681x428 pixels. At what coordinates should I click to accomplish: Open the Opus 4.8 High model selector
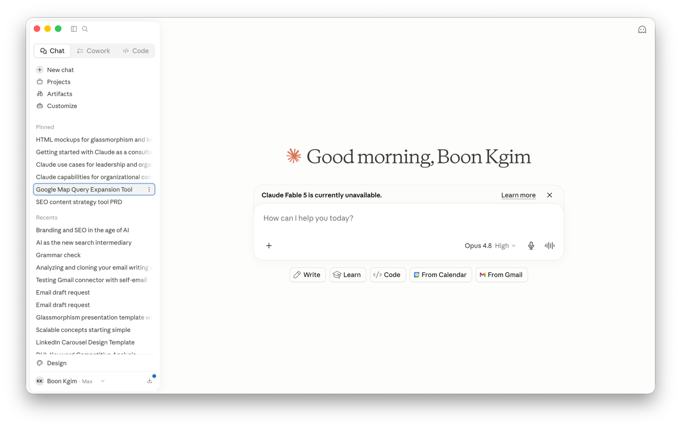(490, 246)
